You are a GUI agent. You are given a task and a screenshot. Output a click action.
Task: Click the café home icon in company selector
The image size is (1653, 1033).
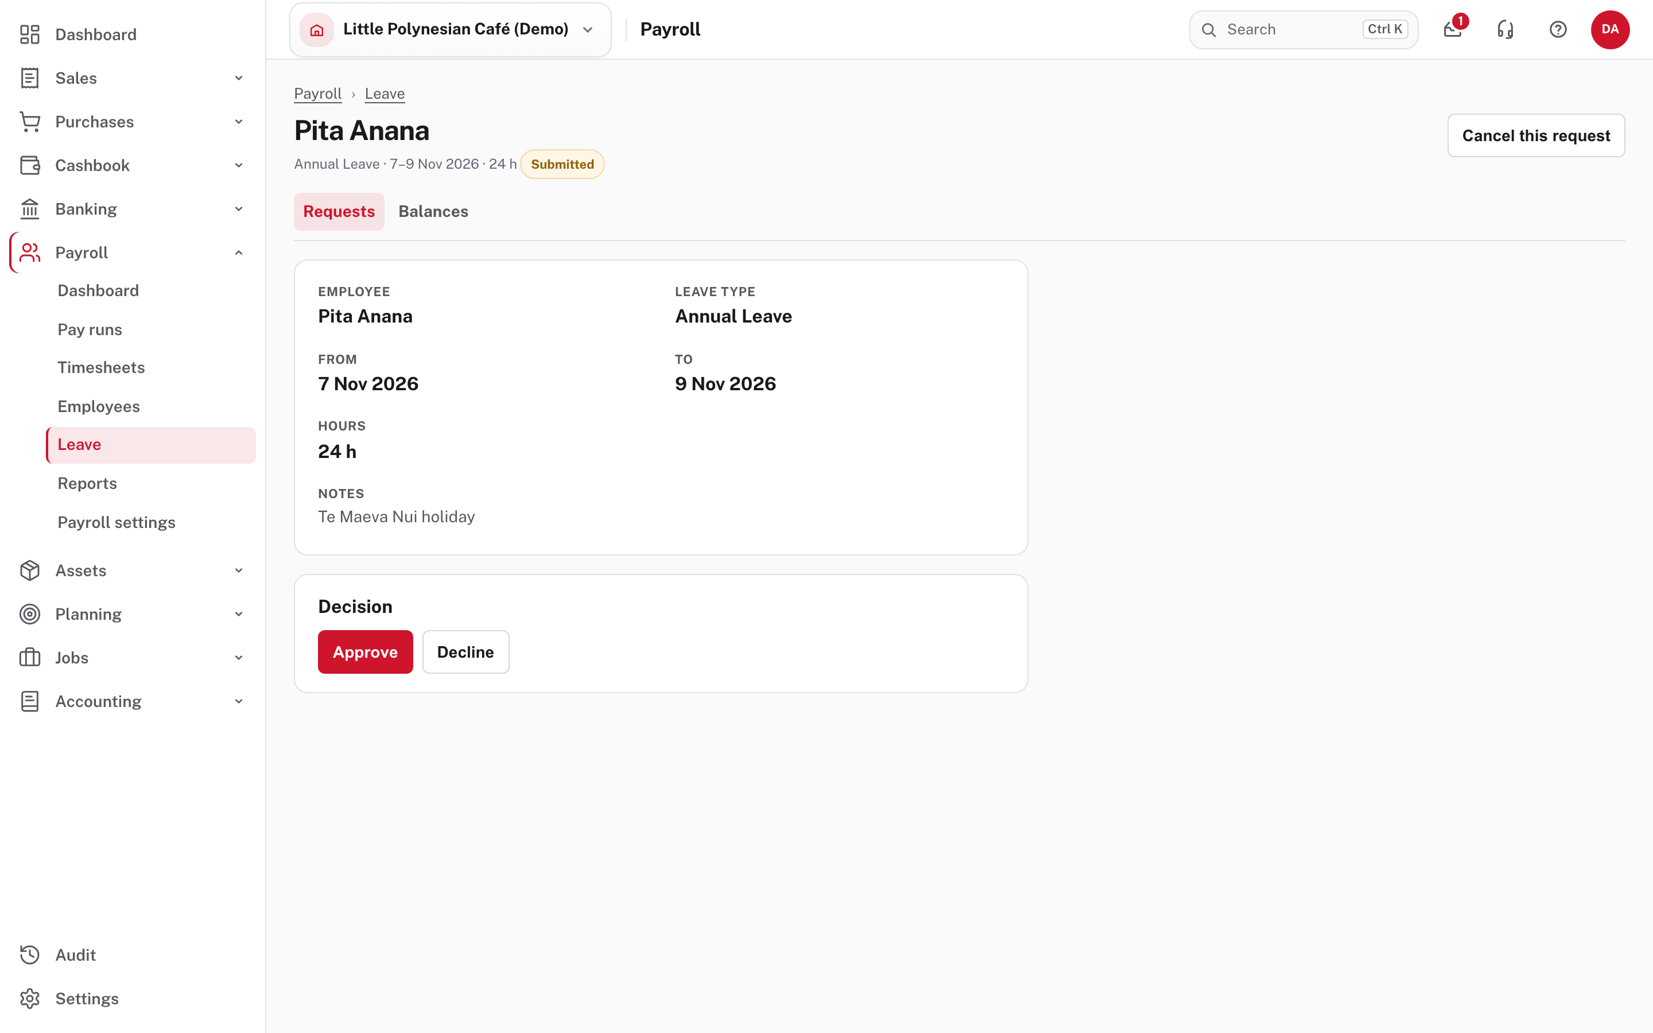tap(316, 29)
